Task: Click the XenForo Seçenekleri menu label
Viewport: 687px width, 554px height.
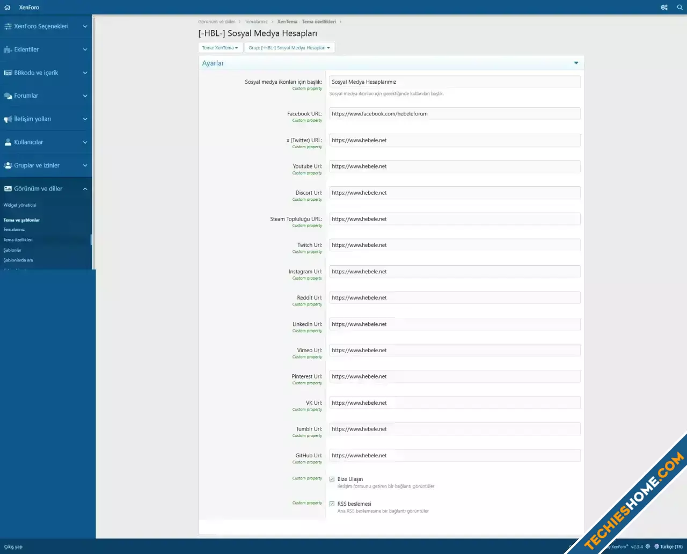Action: point(41,26)
